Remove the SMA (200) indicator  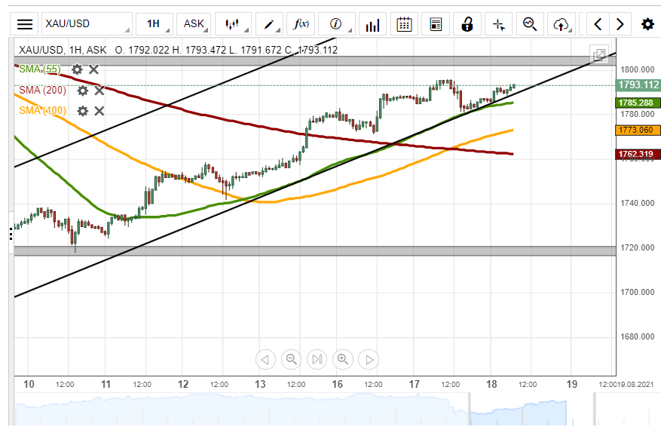[x=99, y=91]
